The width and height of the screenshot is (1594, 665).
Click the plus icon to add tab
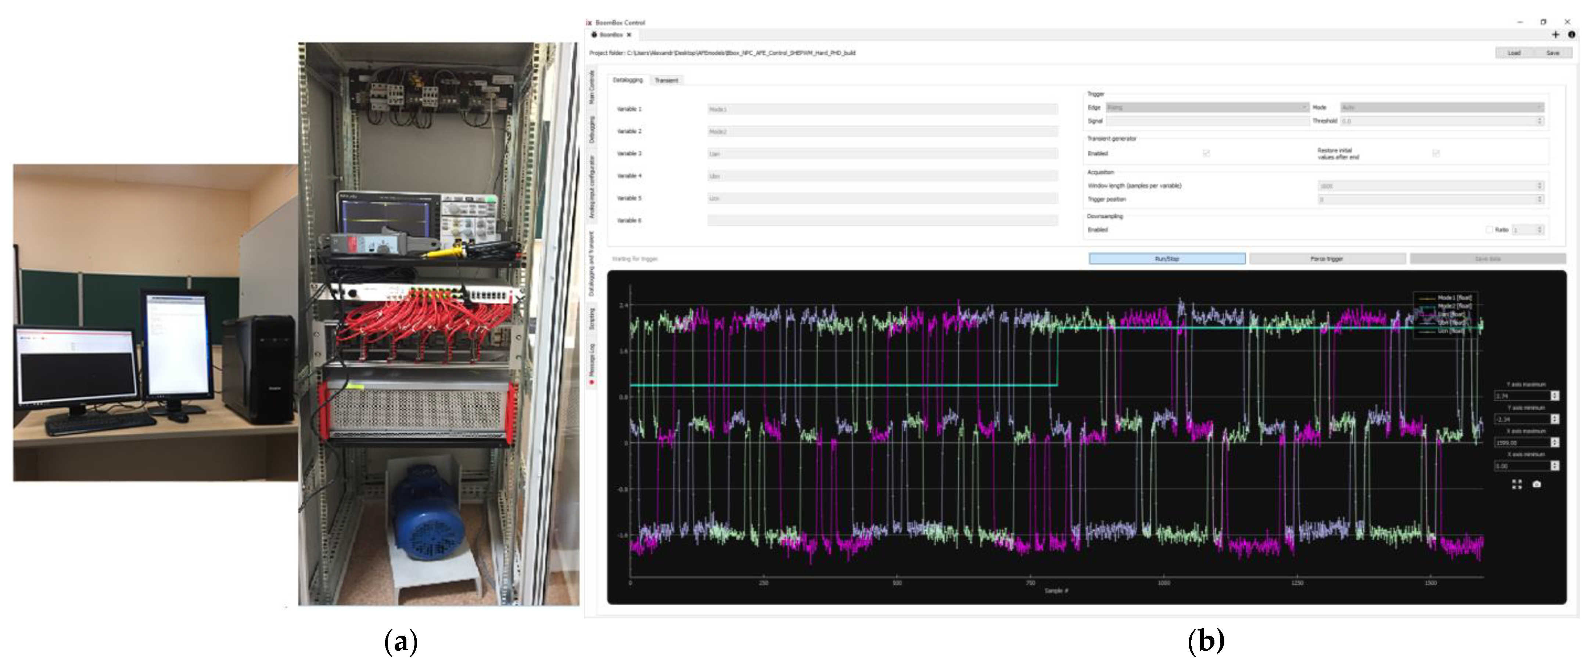coord(1555,34)
